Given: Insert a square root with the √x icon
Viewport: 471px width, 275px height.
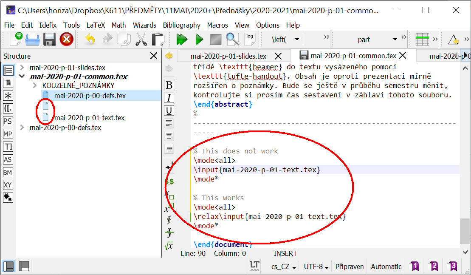Looking at the screenshot, I should pos(169,246).
